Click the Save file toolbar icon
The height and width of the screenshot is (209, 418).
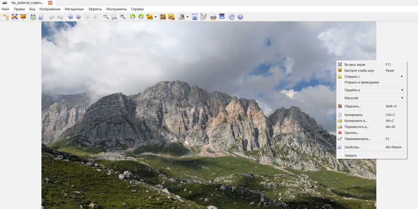coord(33,17)
